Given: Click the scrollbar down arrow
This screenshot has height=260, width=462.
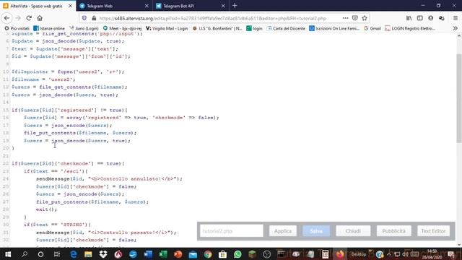Looking at the screenshot, I should tap(459, 244).
